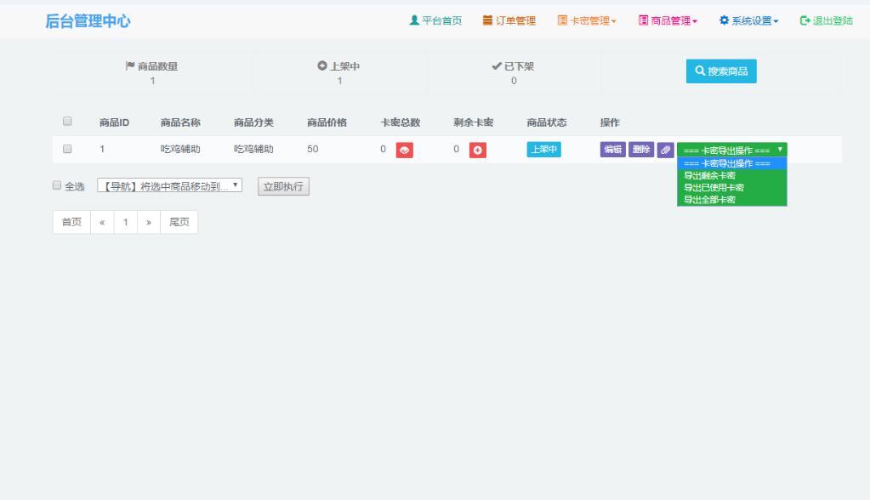Viewport: 870px width, 500px height.
Task: Click the 订单管理 calendar icon
Action: pos(487,20)
